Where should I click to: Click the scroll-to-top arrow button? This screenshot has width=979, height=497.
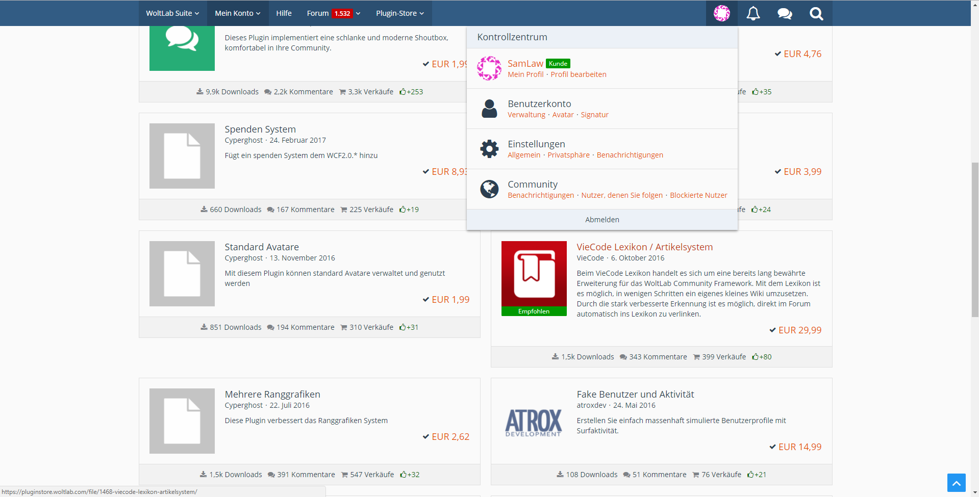[956, 482]
